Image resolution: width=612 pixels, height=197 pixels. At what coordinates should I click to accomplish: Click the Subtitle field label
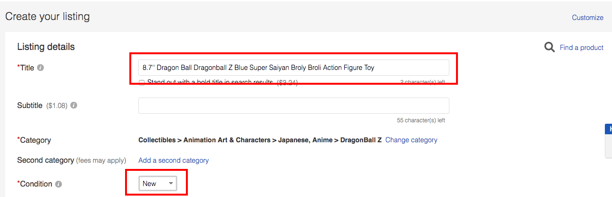29,106
